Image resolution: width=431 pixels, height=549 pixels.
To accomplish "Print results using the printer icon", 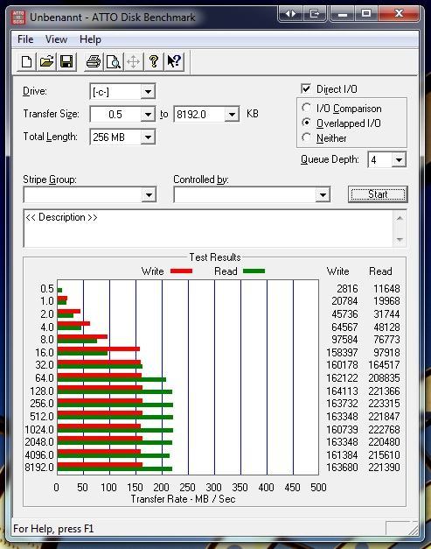I will point(94,62).
